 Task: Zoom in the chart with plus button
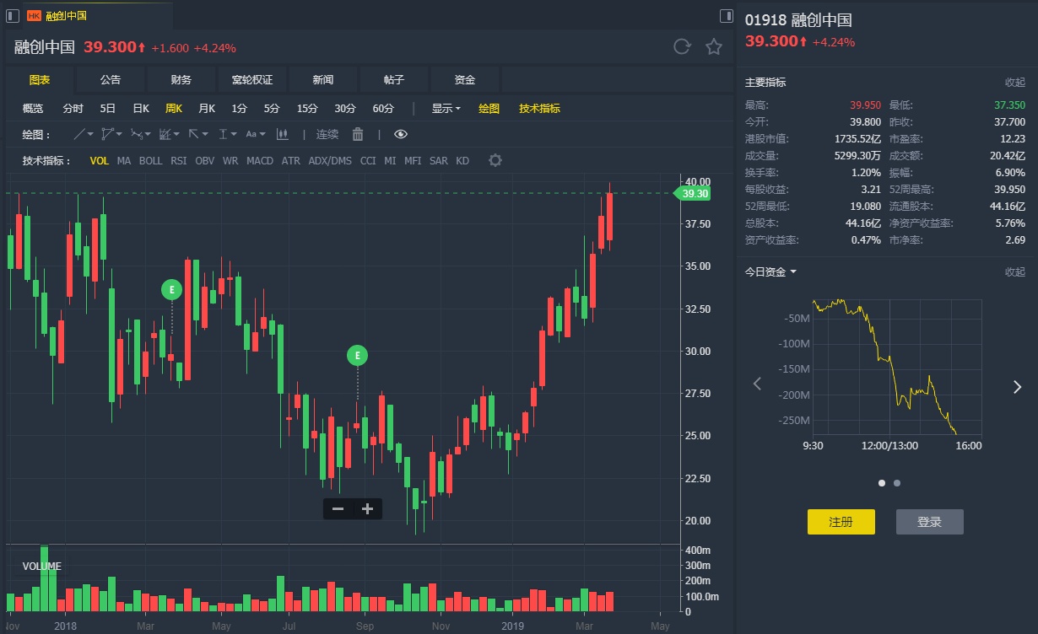point(367,508)
